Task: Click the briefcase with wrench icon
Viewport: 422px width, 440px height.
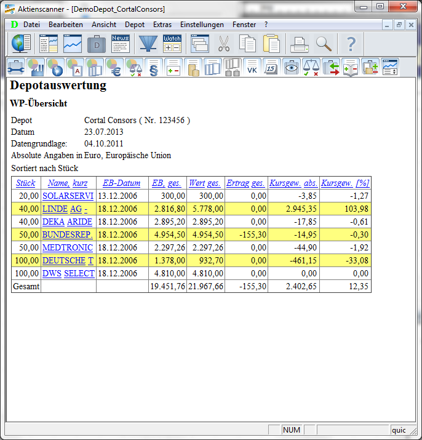Action: point(16,67)
